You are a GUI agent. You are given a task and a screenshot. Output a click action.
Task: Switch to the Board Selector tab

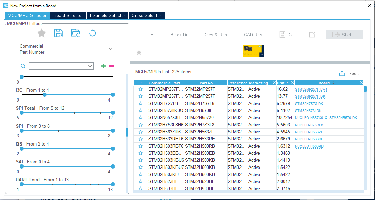click(68, 16)
